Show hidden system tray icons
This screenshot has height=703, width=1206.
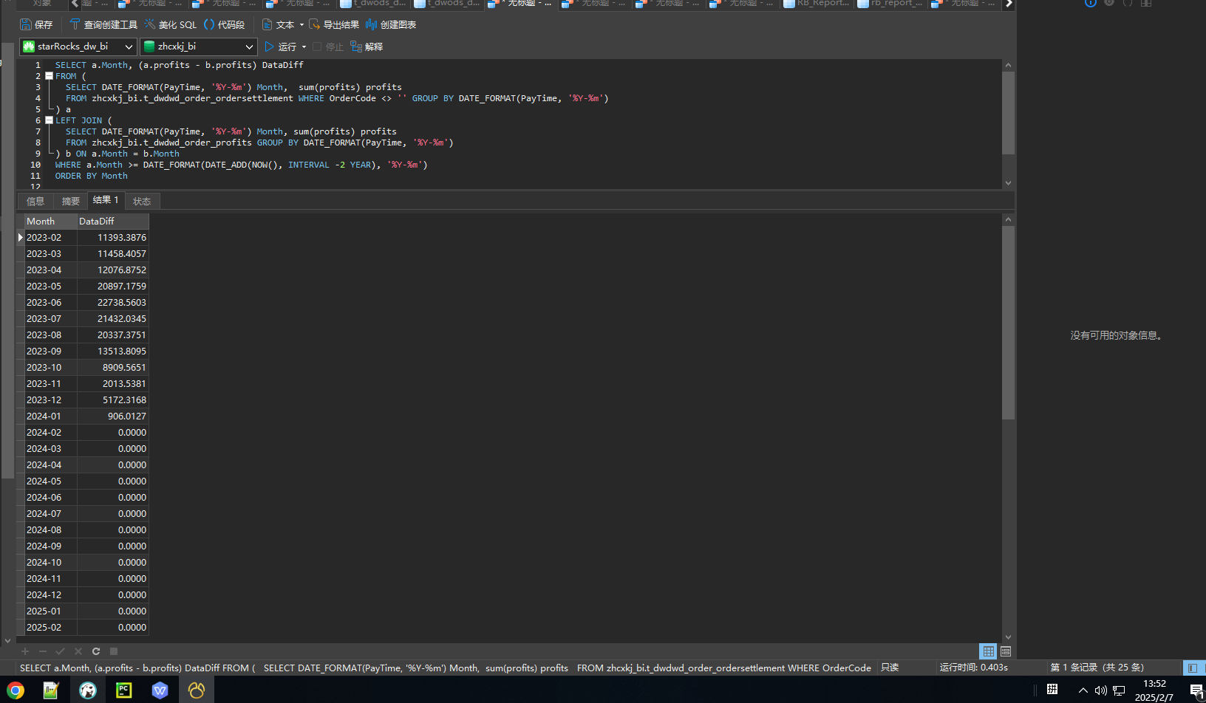(x=1083, y=690)
